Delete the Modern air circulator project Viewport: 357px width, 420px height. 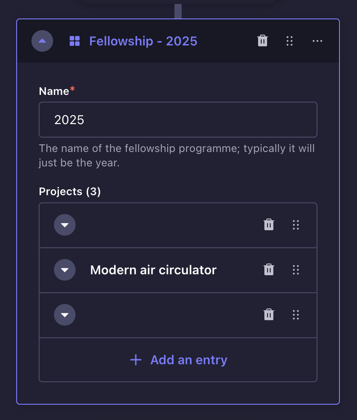pos(269,270)
